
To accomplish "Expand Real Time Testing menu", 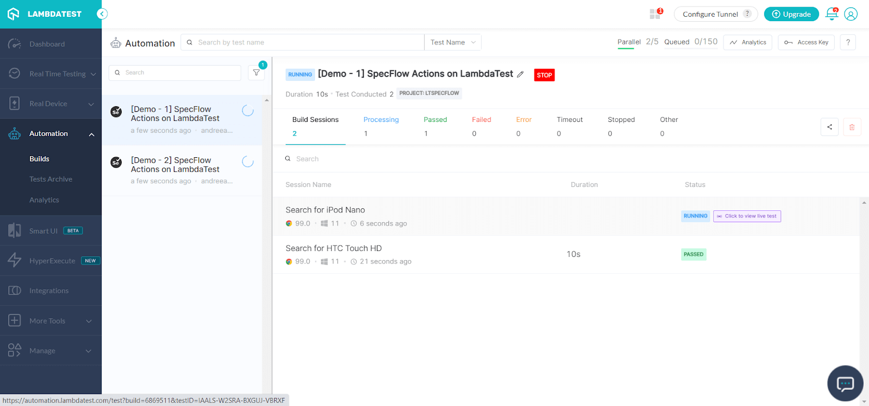I will click(x=93, y=74).
